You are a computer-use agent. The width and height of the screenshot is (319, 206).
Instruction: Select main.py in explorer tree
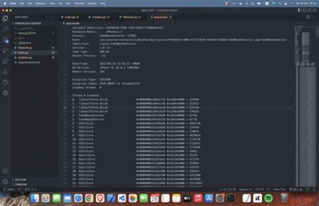tap(34, 53)
